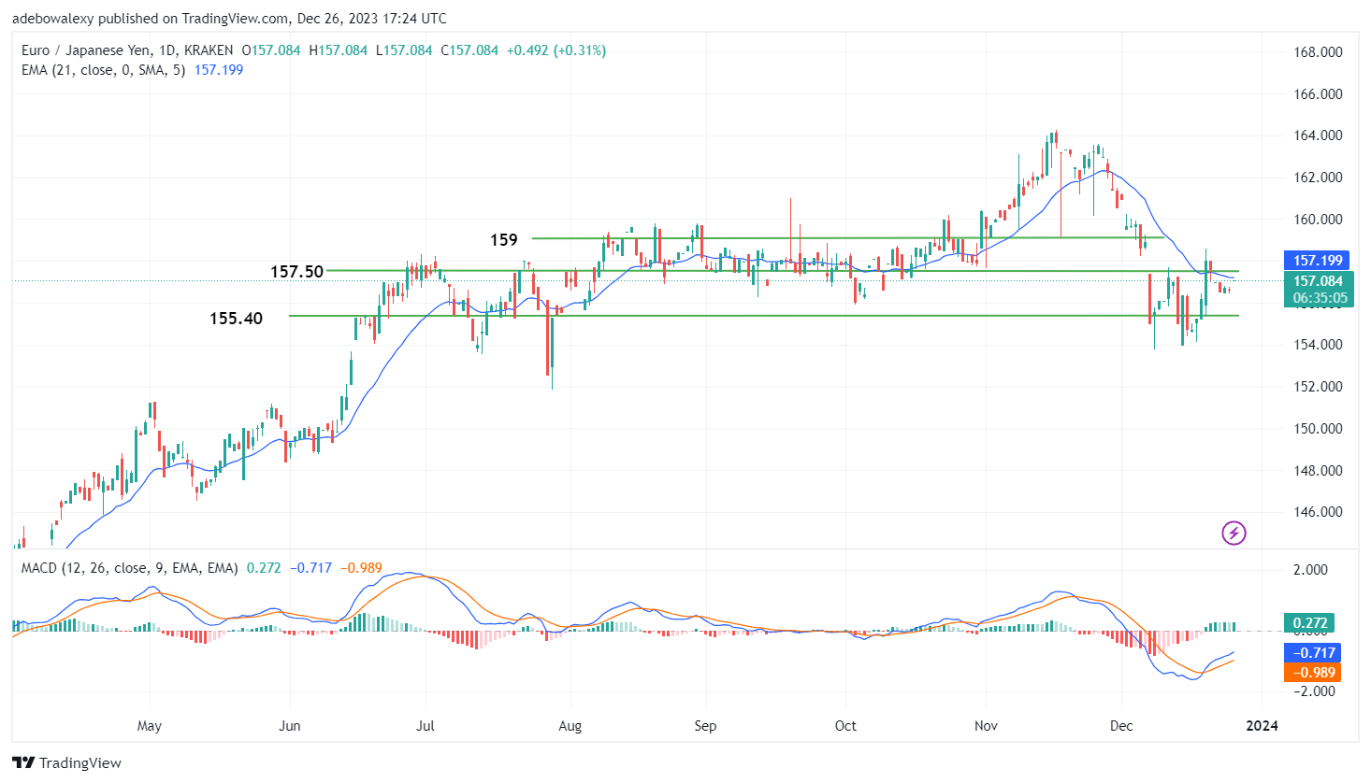The image size is (1371, 783).
Task: Click the 2024 label on time axis
Action: [x=1262, y=726]
